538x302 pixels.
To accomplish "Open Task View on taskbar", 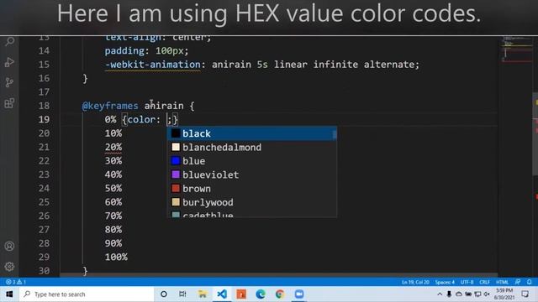I will [x=183, y=294].
